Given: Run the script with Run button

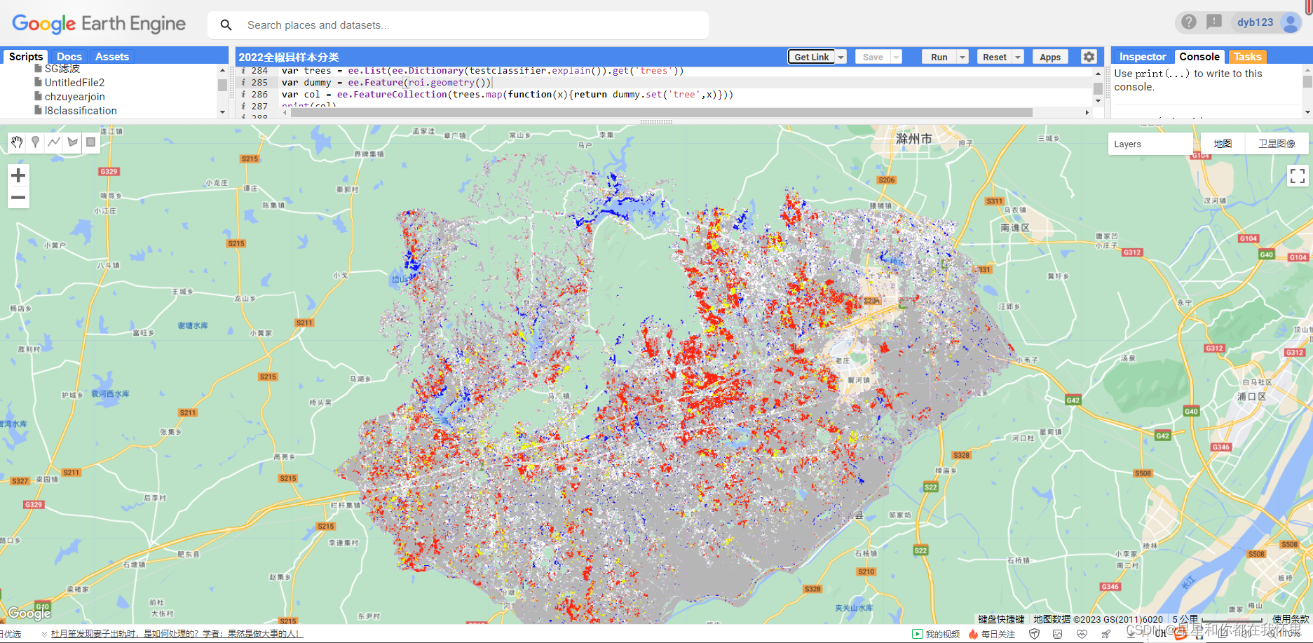Looking at the screenshot, I should 939,57.
